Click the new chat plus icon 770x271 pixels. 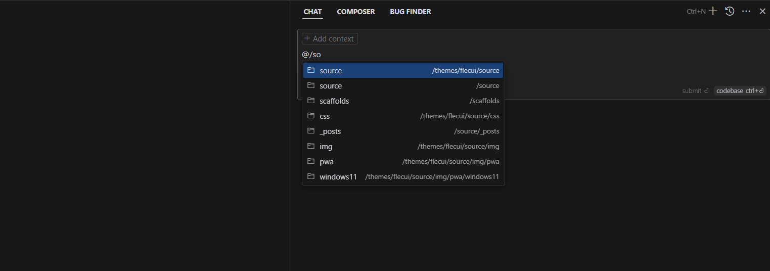pos(713,11)
